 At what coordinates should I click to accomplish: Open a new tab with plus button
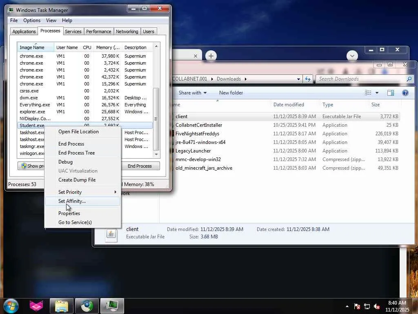pyautogui.click(x=211, y=56)
